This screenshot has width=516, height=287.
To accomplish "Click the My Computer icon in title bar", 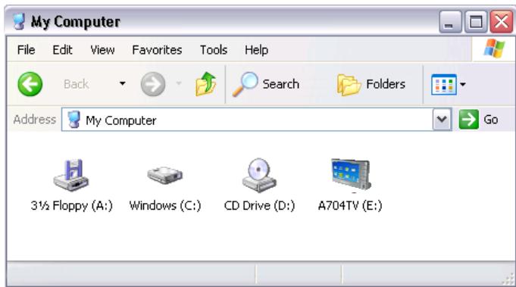I will click(19, 21).
